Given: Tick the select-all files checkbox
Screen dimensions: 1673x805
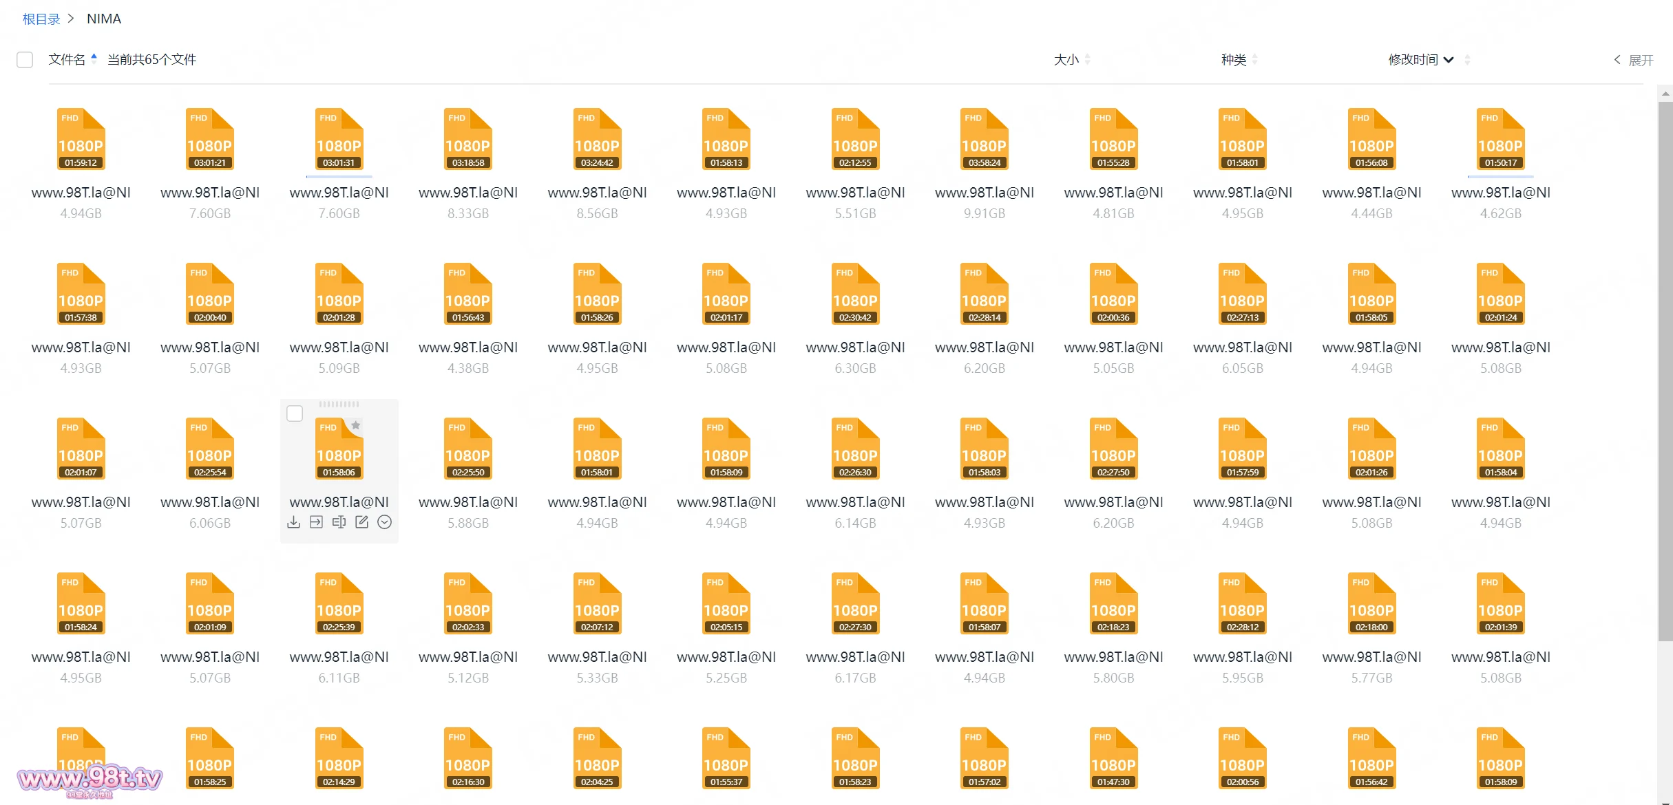Looking at the screenshot, I should click(25, 60).
